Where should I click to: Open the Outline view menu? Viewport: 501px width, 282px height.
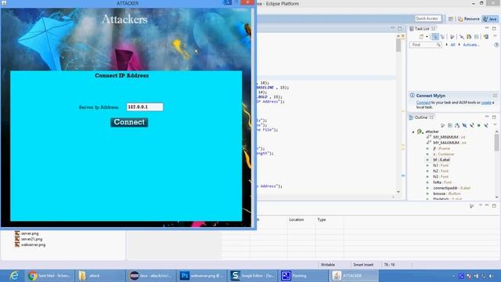click(x=495, y=125)
